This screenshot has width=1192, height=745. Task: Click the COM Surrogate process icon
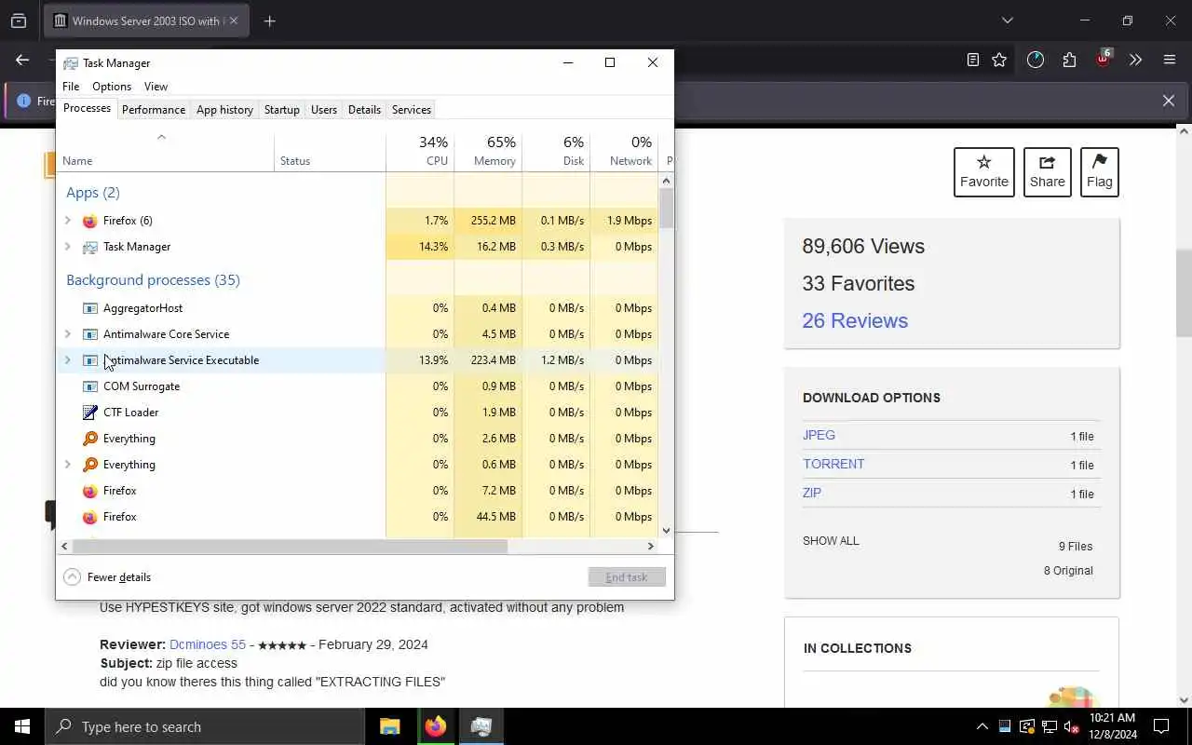(89, 386)
